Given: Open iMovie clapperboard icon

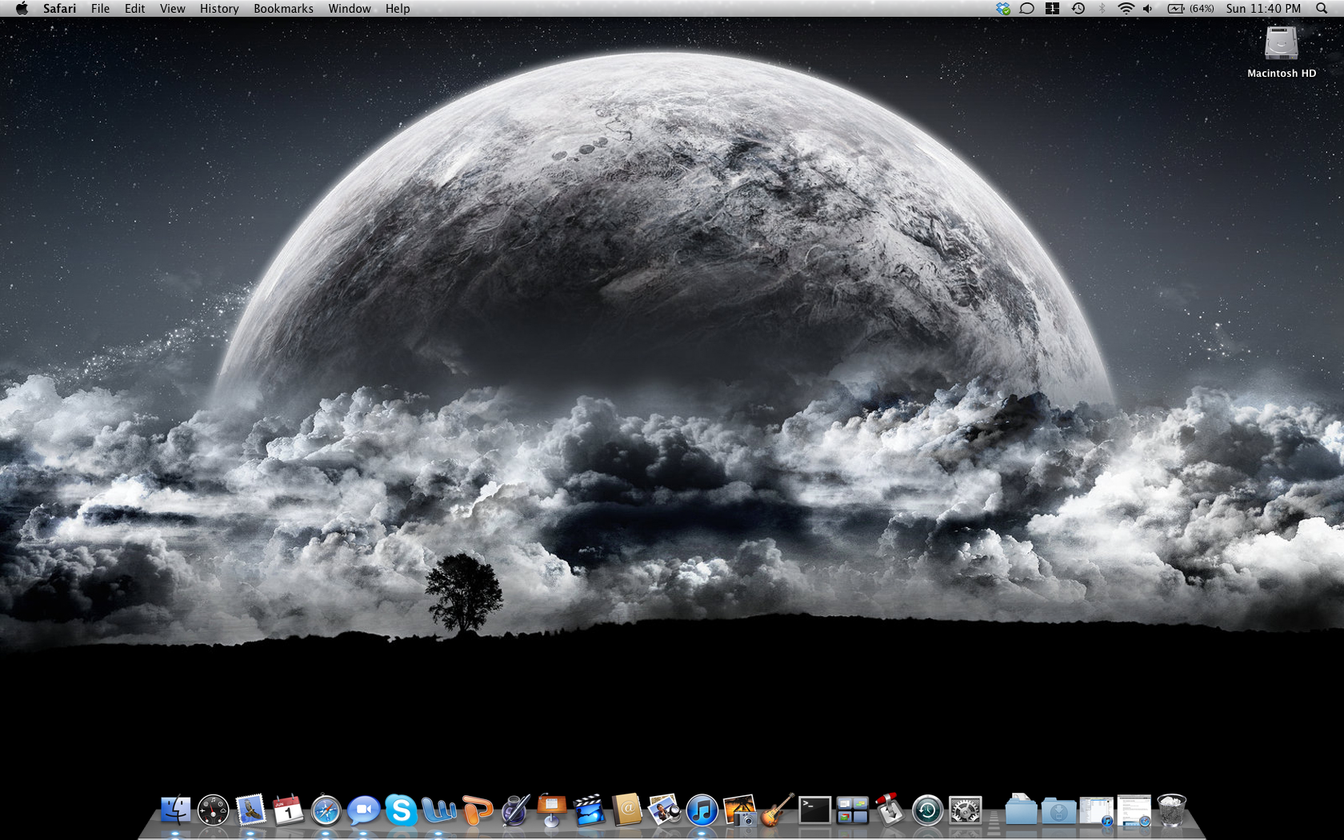Looking at the screenshot, I should coord(590,810).
